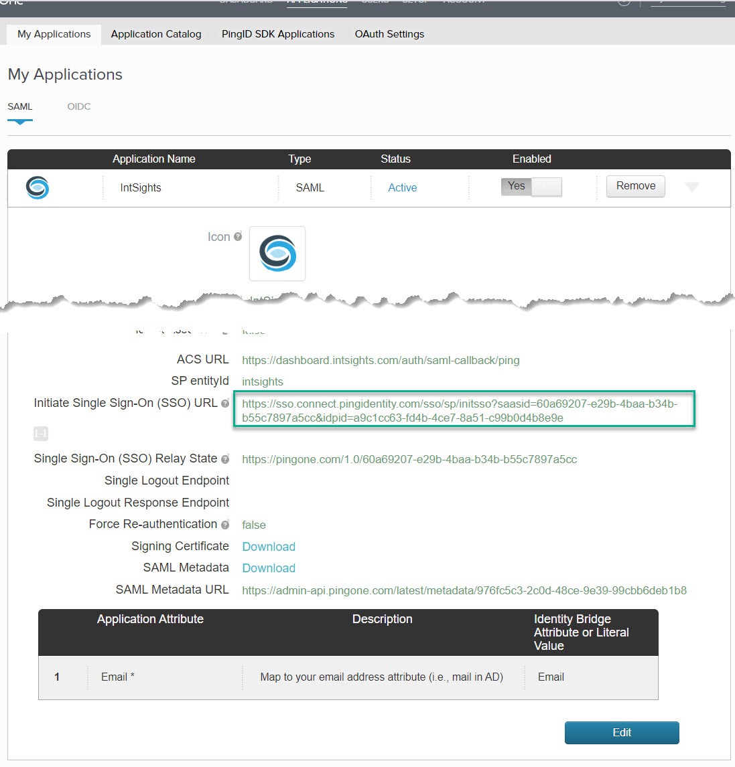Click the Active status link
Screen dimensions: 735x767
pyautogui.click(x=403, y=188)
